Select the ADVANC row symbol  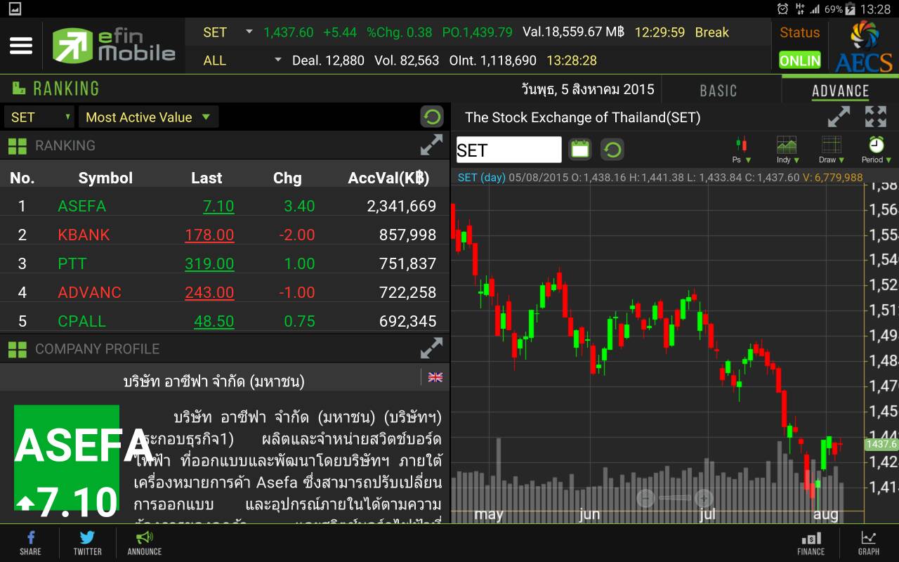tap(89, 292)
